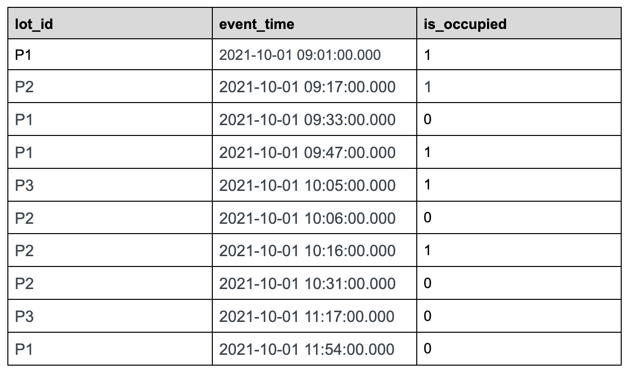Click the 11:54:00.000 timestamp cell
The height and width of the screenshot is (372, 633).
tap(307, 349)
